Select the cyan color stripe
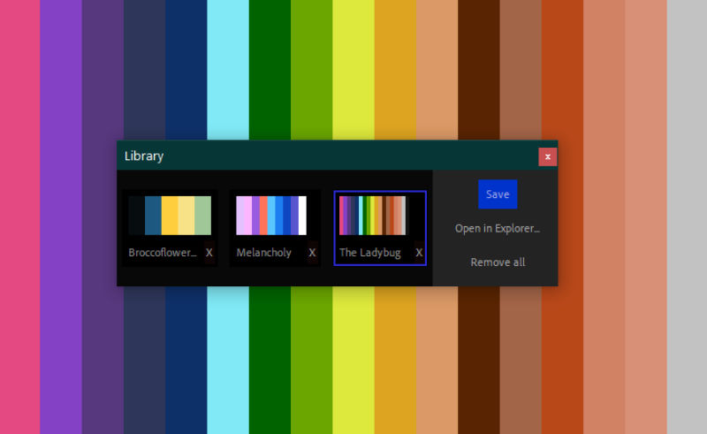The image size is (707, 434). (228, 71)
